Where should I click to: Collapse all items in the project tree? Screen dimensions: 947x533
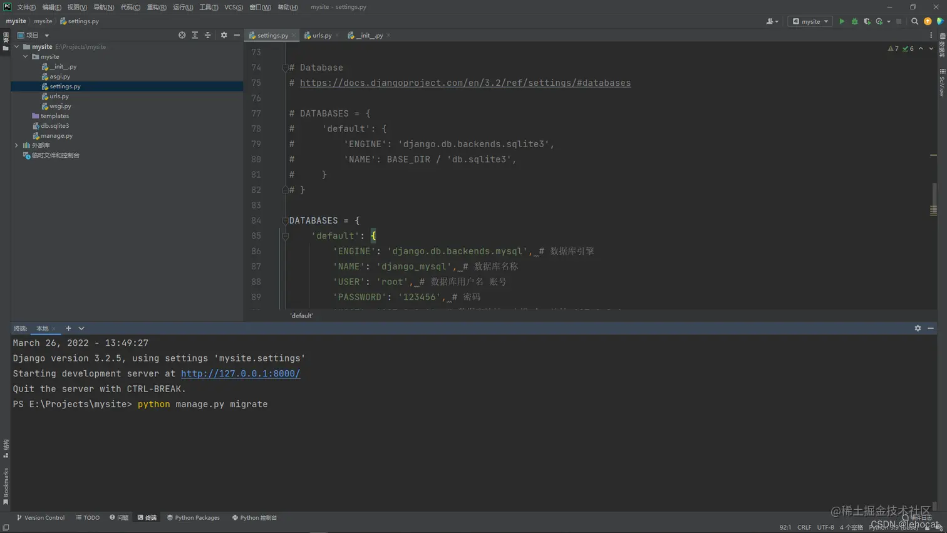(208, 35)
